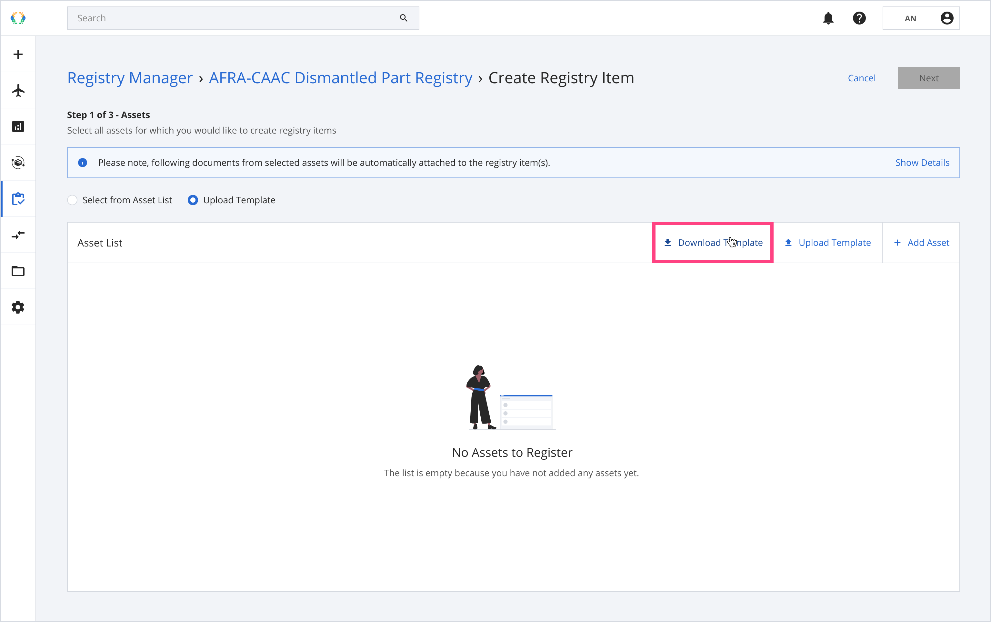Open the AN user account menu
The width and height of the screenshot is (991, 622).
click(921, 18)
